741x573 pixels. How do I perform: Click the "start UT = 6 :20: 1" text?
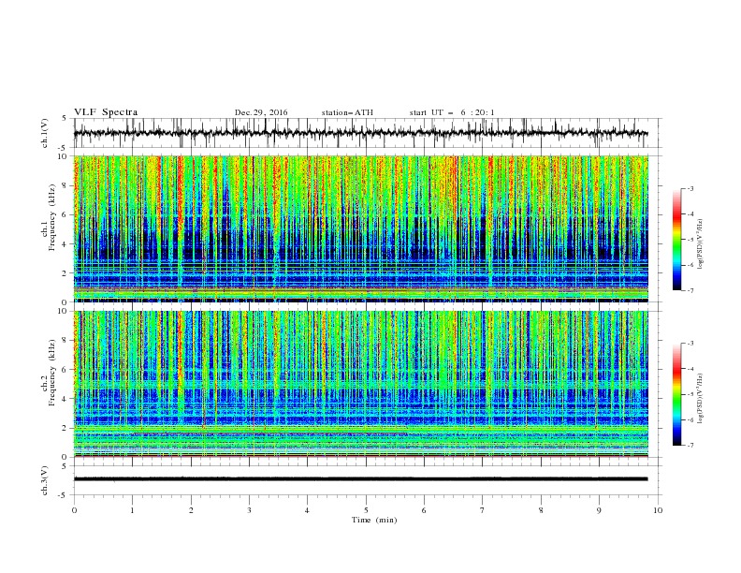click(452, 112)
